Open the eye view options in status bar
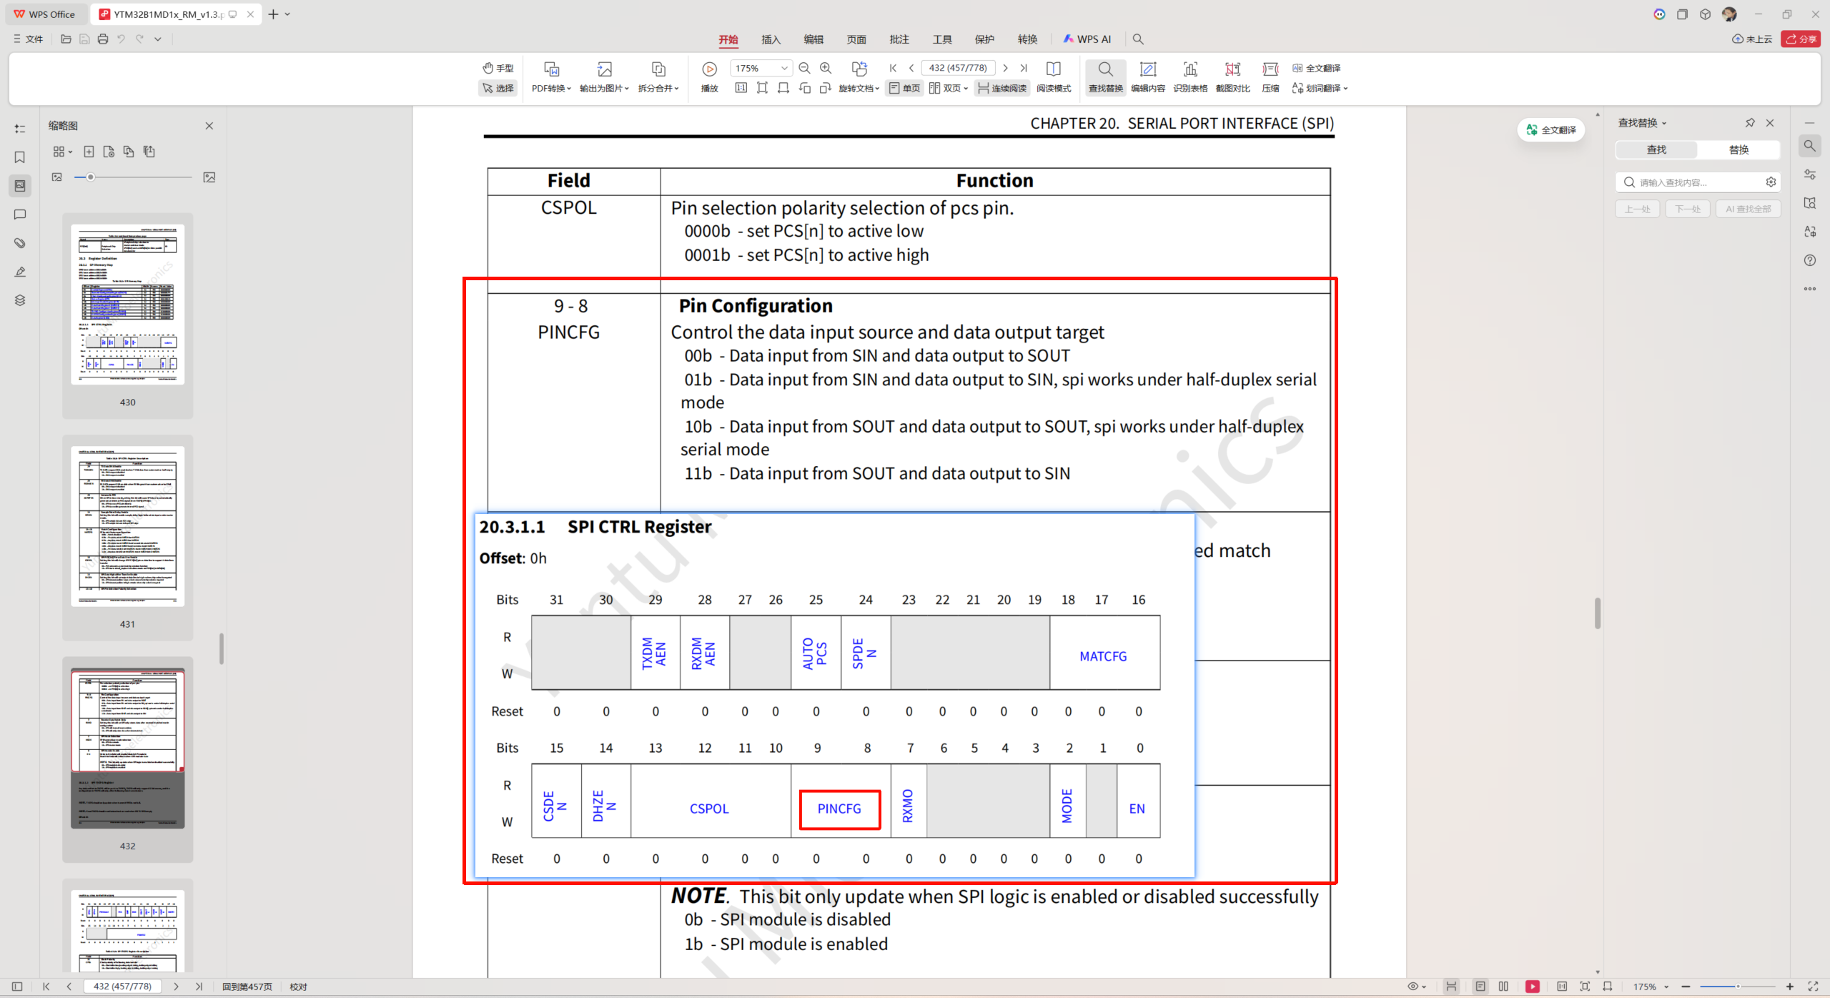The width and height of the screenshot is (1830, 998). tap(1416, 987)
